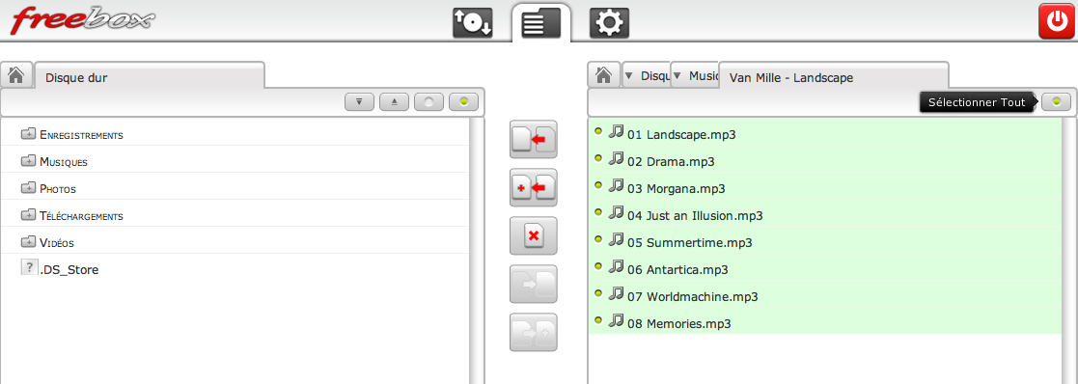Select file name 08 Memories.mp3
1078x384 pixels.
(678, 323)
